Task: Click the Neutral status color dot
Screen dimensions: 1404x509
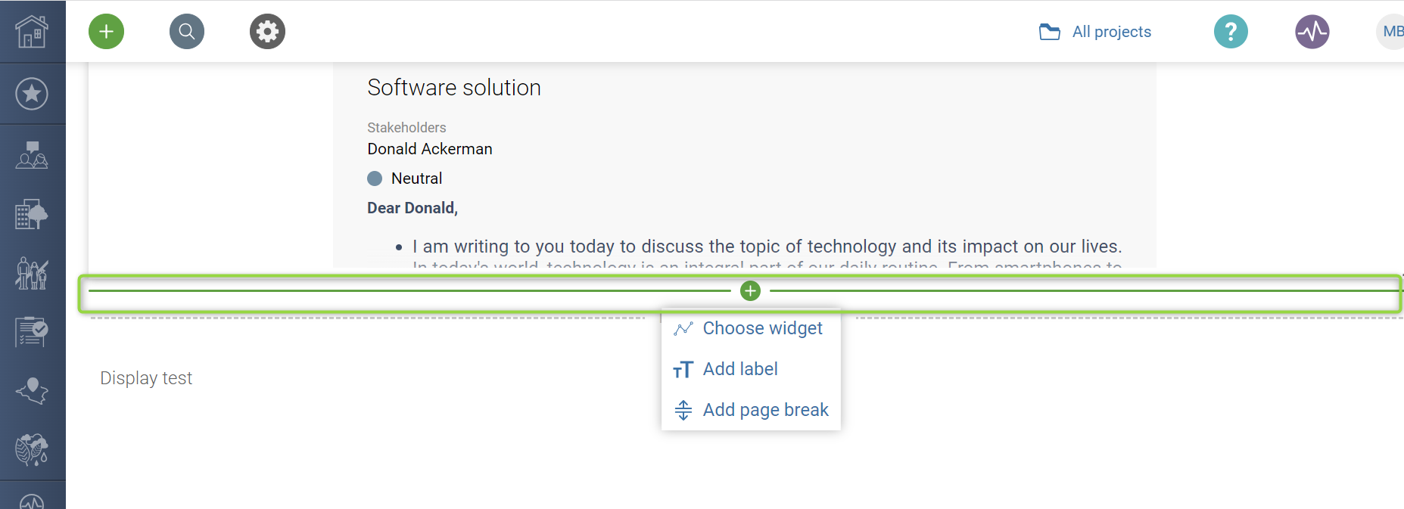Action: [375, 178]
